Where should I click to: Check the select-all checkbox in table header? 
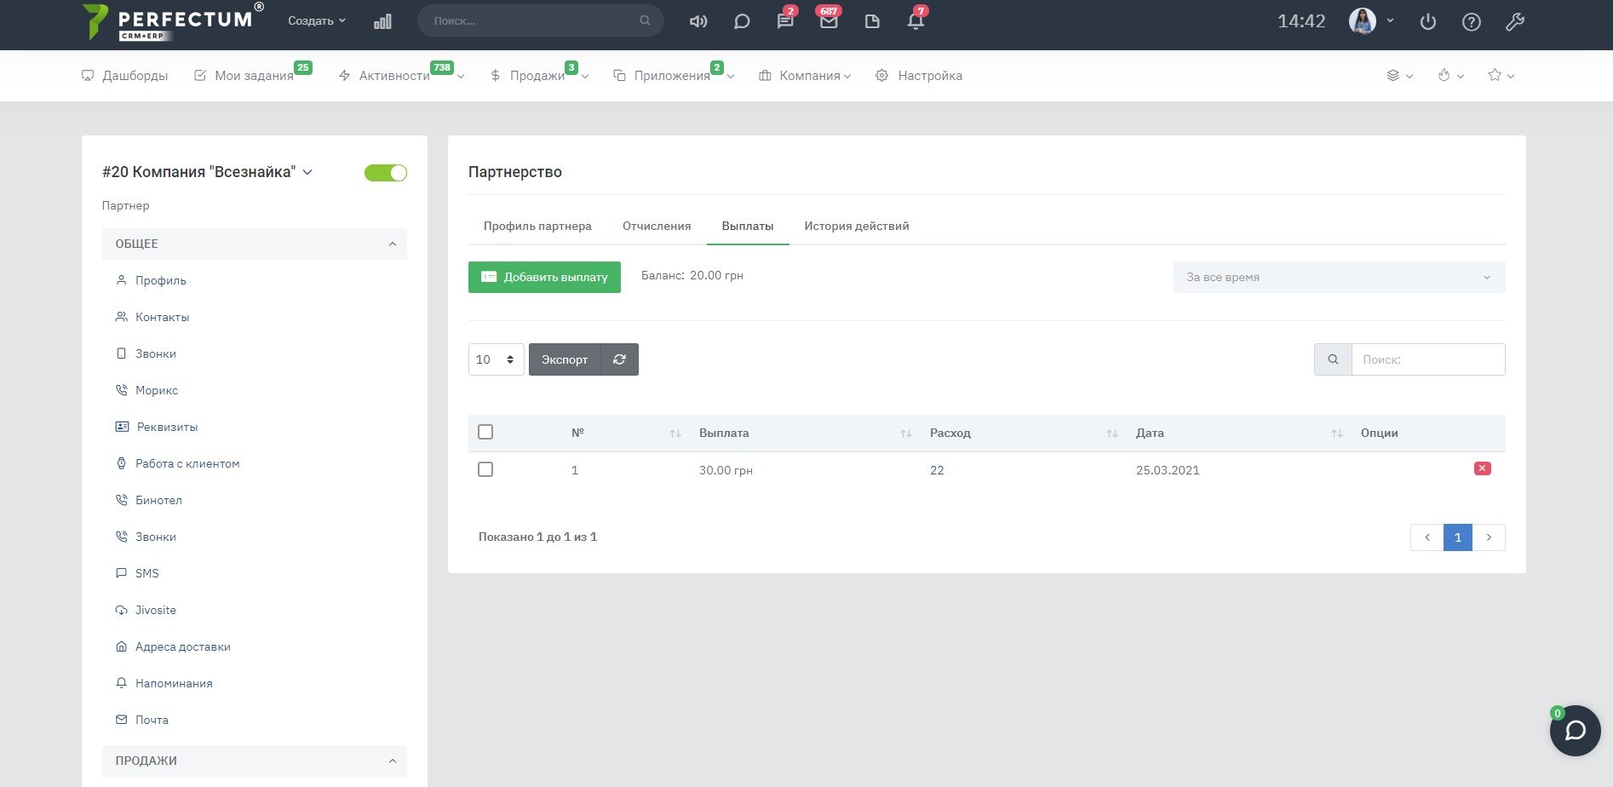coord(485,433)
